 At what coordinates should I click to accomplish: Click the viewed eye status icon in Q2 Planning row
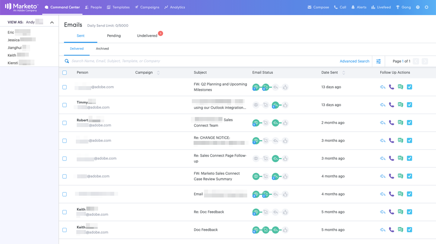tap(256, 87)
